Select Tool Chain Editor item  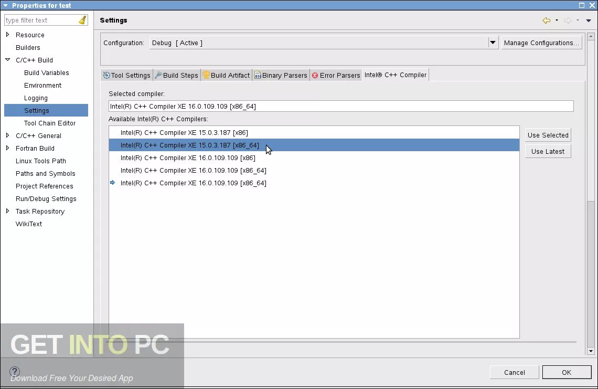pos(50,123)
